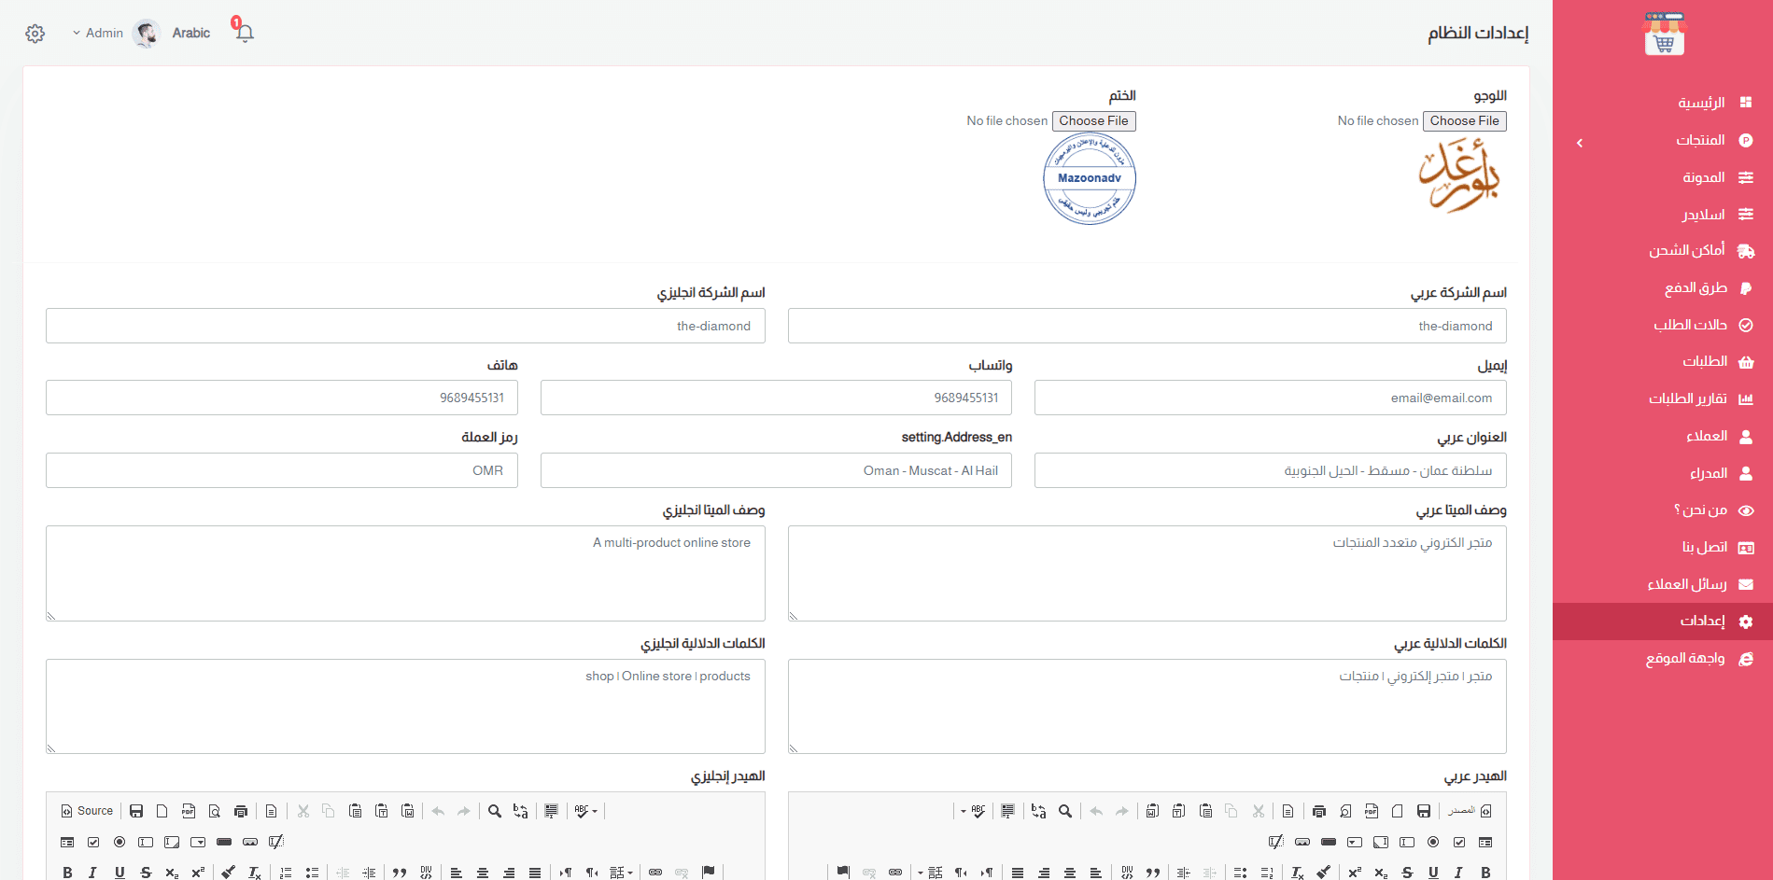
Task: Click the email@email.com input field
Action: click(x=1270, y=398)
